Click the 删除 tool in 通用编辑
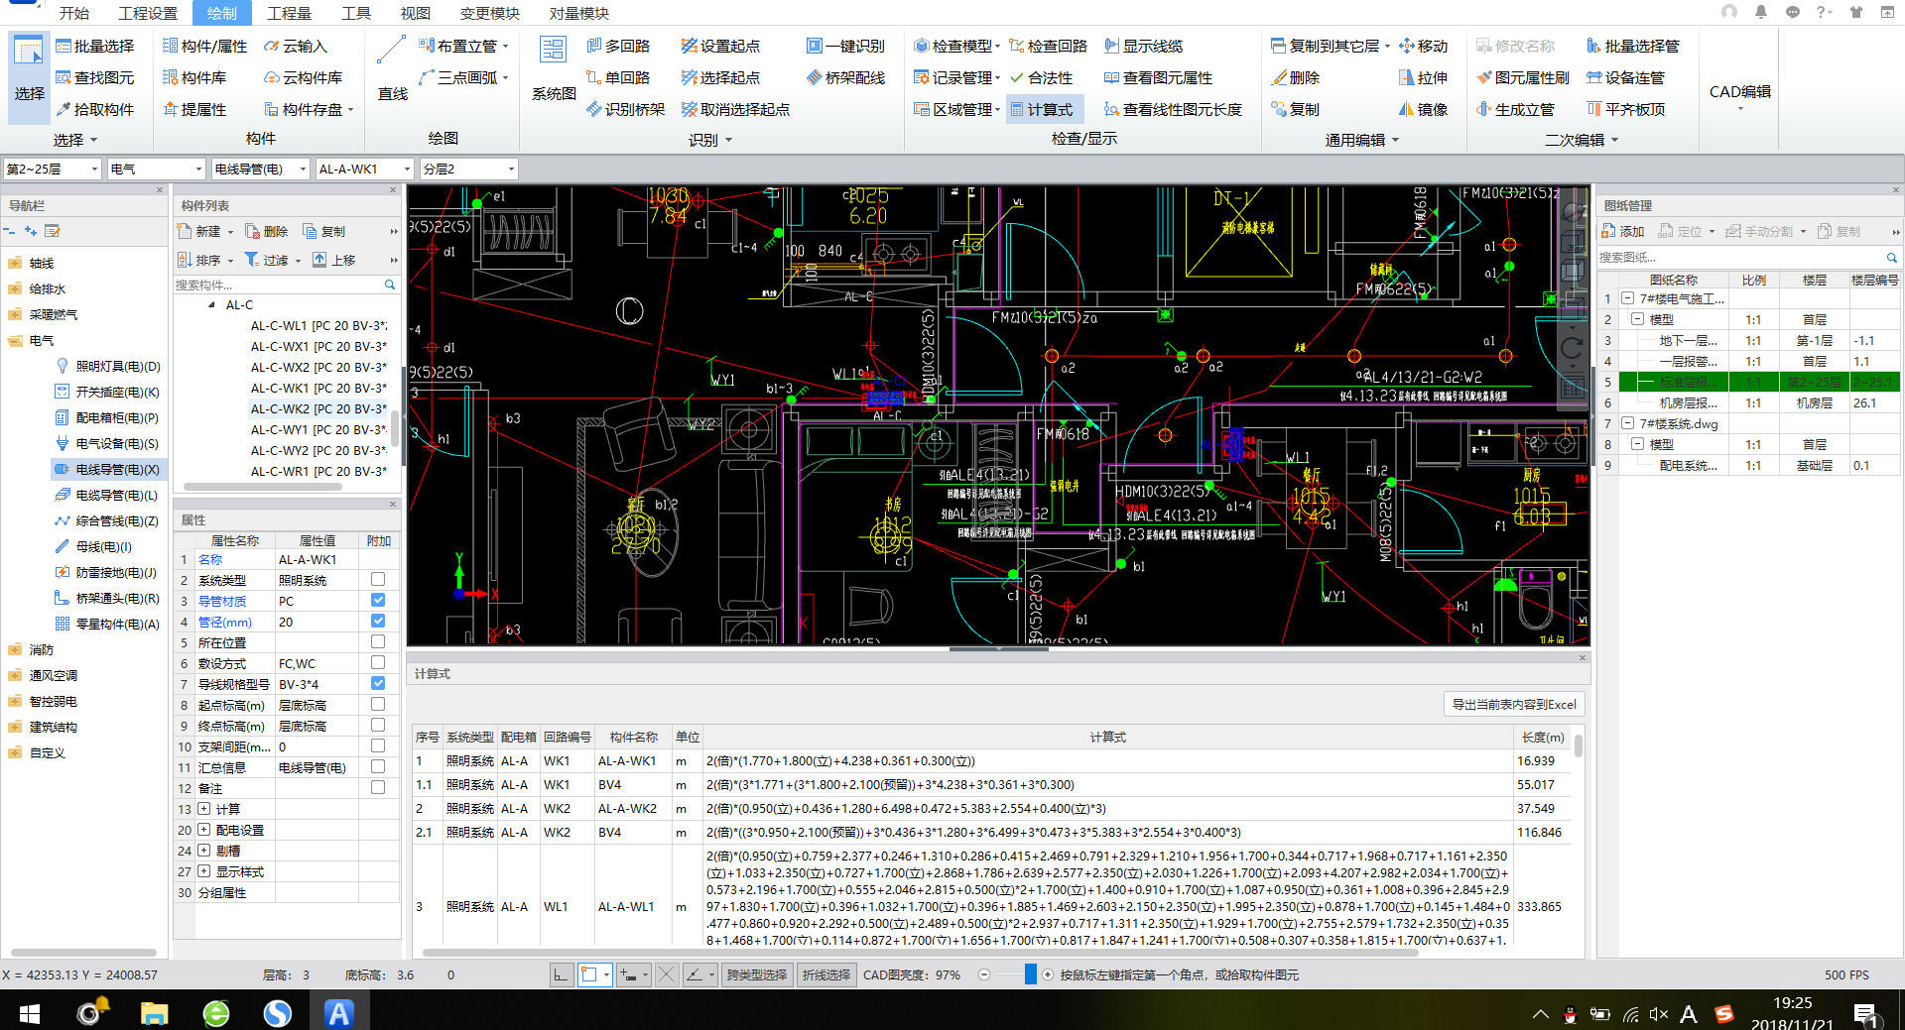Image resolution: width=1905 pixels, height=1030 pixels. click(1295, 78)
